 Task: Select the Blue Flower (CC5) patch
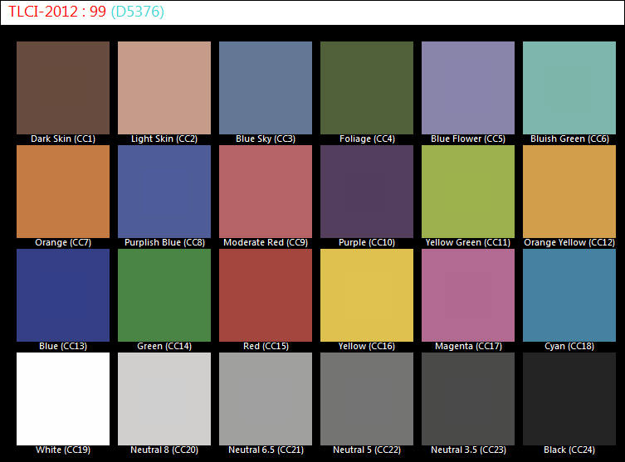[x=468, y=88]
